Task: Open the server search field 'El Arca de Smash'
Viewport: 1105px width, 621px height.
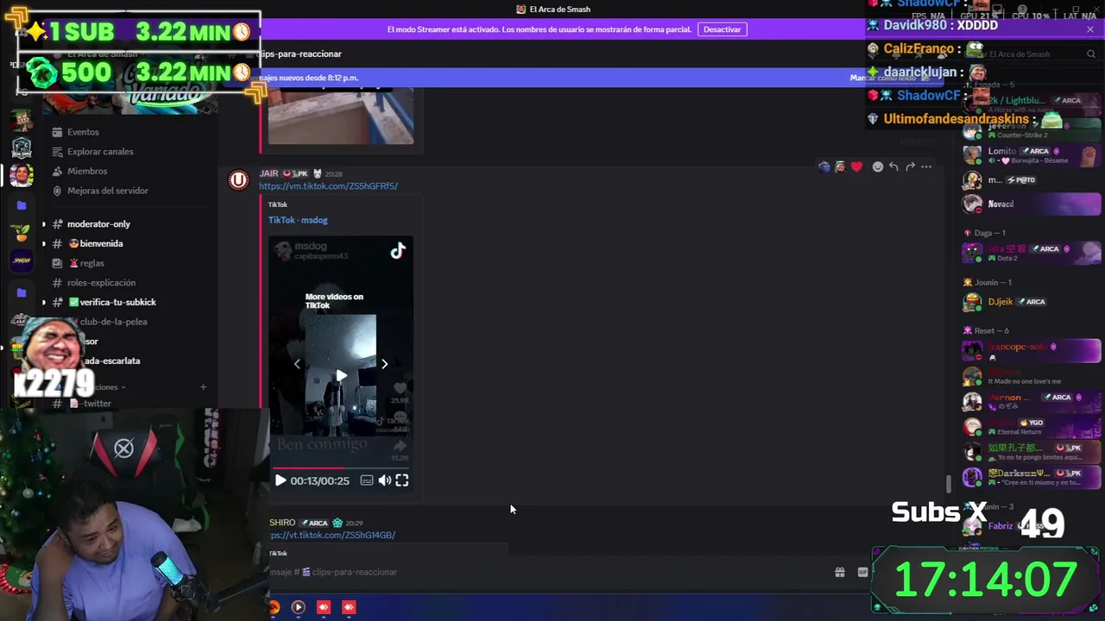Action: (x=1032, y=54)
